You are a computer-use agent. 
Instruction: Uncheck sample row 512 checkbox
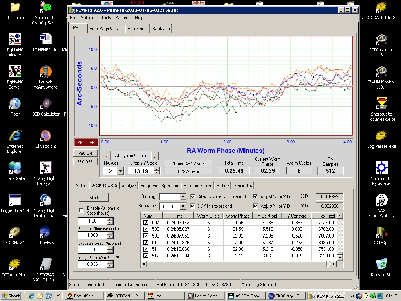click(x=146, y=256)
